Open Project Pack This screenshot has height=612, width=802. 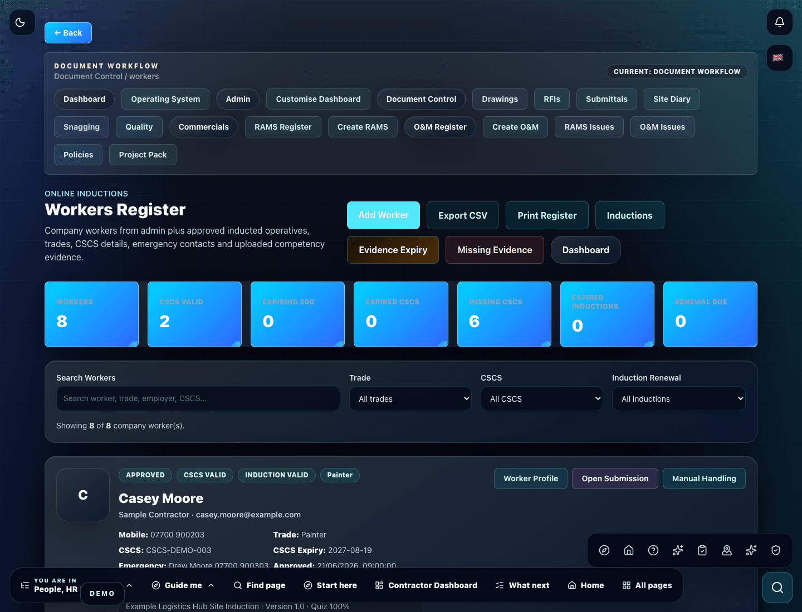tap(143, 155)
